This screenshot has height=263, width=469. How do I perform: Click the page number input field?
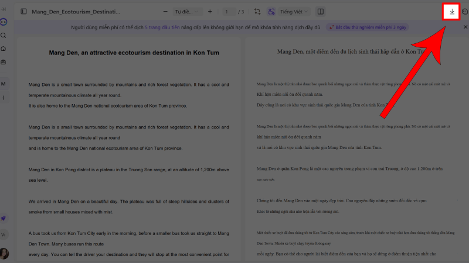(226, 12)
